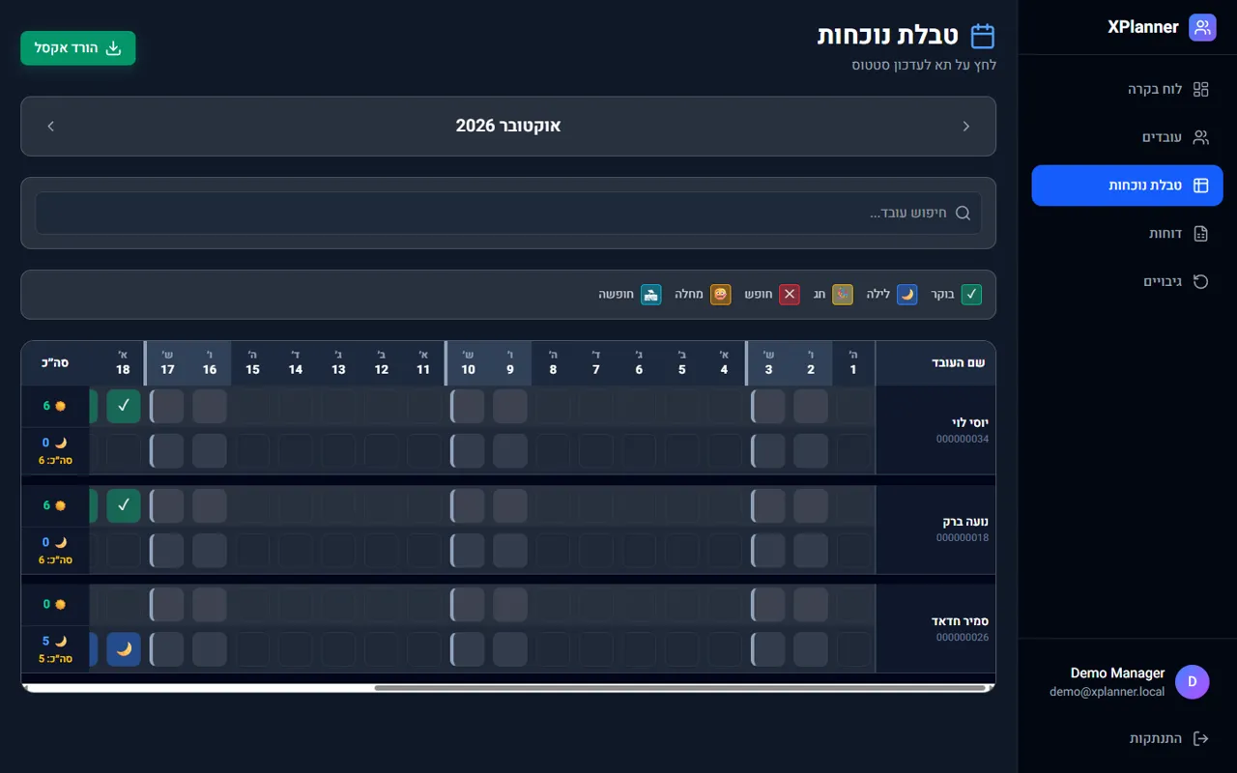Toggle יוסי לוי morning cell for day 2
Viewport: 1237px width, 773px height.
(811, 406)
